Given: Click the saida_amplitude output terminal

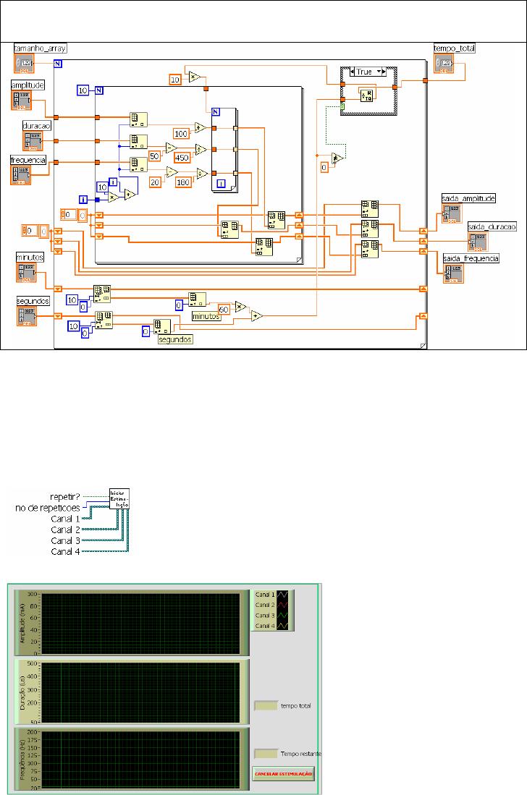Looking at the screenshot, I should 452,214.
